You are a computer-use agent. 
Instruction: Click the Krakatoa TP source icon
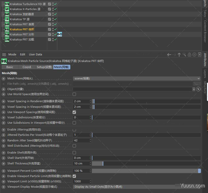tap(7, 19)
